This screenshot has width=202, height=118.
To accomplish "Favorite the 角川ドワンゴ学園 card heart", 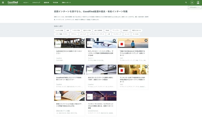I will [82, 93].
